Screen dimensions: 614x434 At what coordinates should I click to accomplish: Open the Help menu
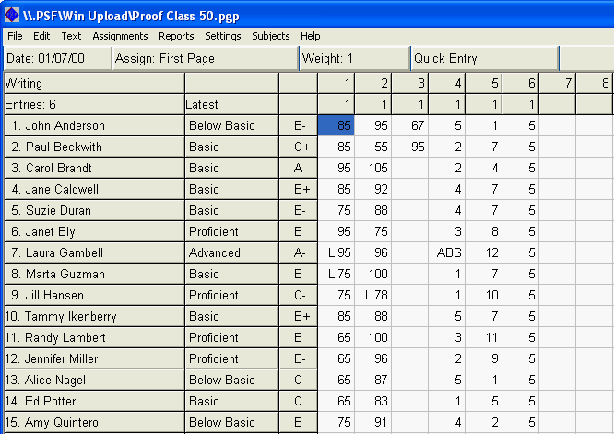point(311,36)
